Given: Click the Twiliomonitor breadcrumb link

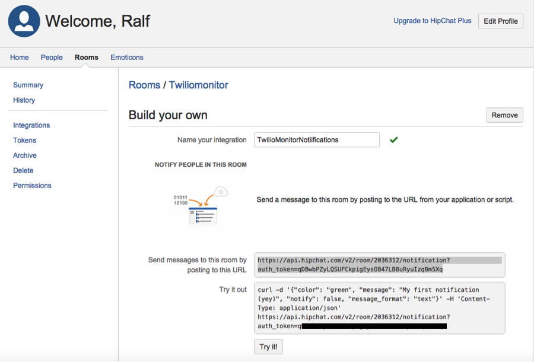Looking at the screenshot, I should pos(199,85).
